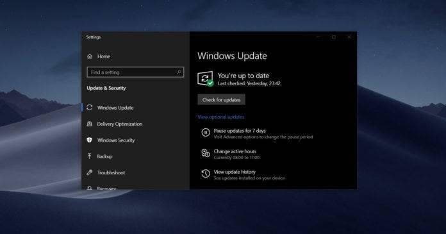Click 'Last checked: Yesterday, 23:42' text

click(x=249, y=83)
